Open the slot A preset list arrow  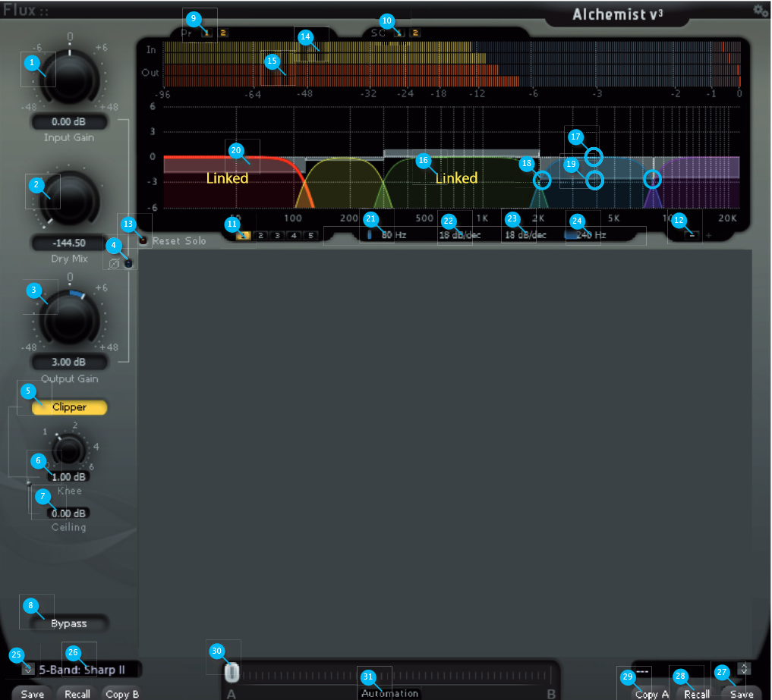pos(28,670)
